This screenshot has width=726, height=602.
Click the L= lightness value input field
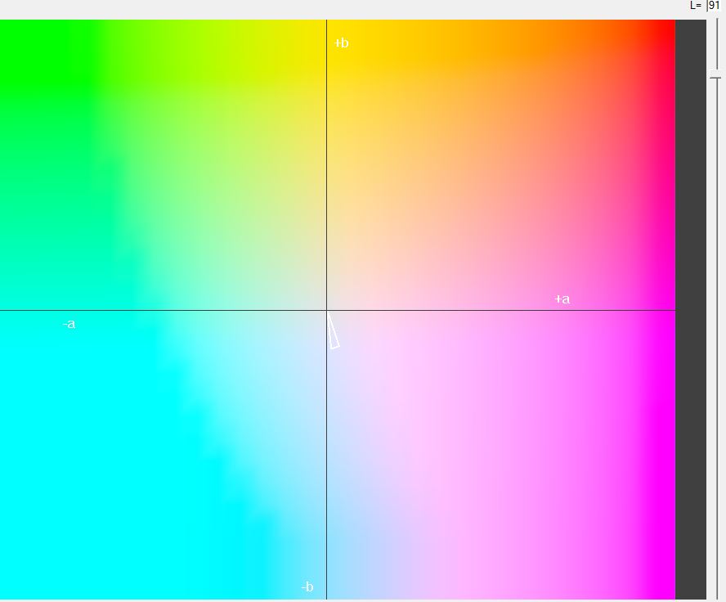[x=715, y=6]
